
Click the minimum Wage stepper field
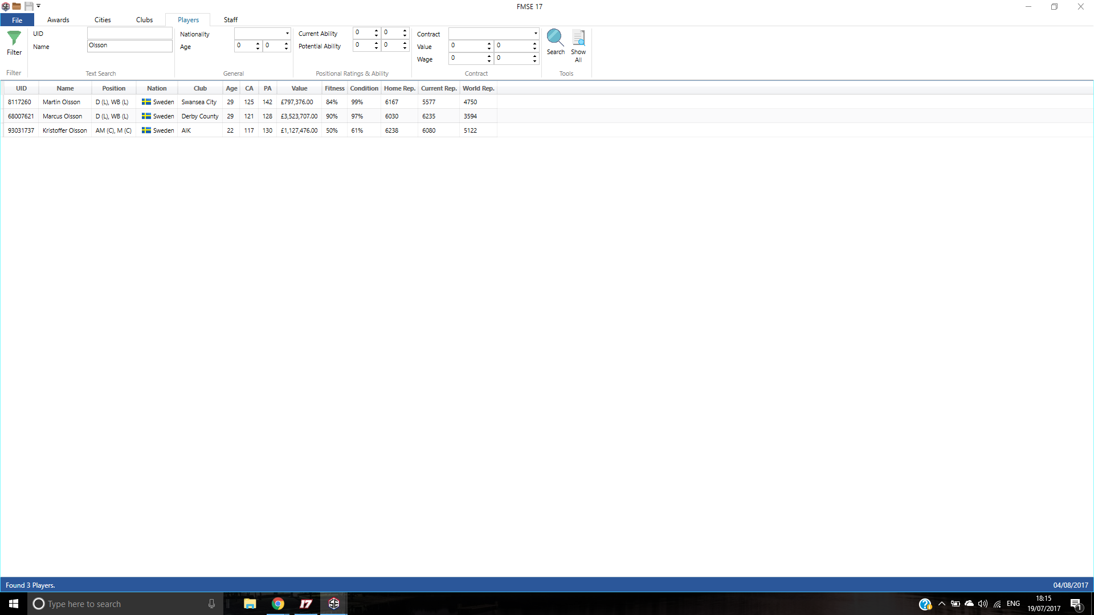tap(471, 58)
